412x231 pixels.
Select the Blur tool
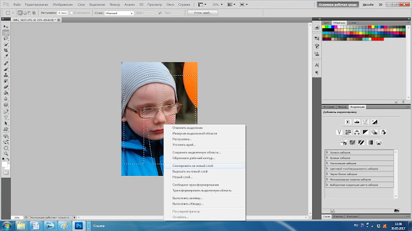point(6,99)
